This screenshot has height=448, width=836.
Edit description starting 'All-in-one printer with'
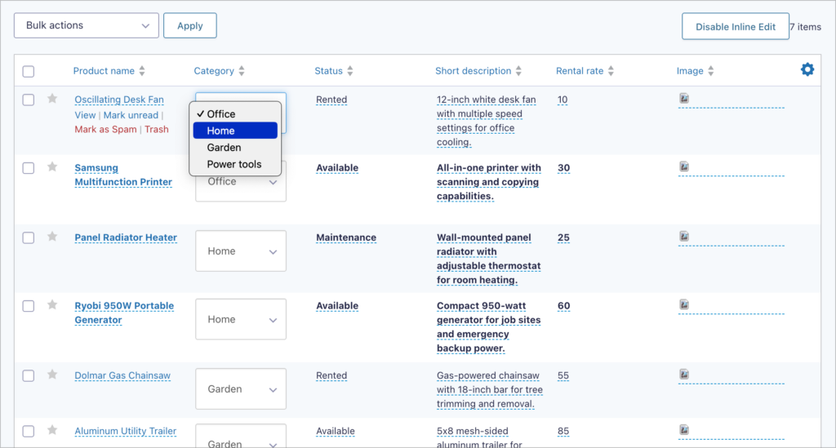(x=488, y=182)
